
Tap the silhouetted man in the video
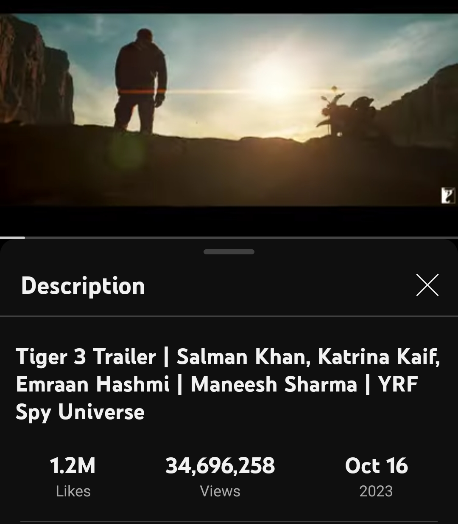click(140, 81)
